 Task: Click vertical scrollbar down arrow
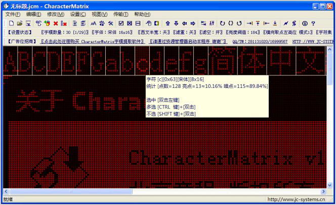(x=329, y=185)
